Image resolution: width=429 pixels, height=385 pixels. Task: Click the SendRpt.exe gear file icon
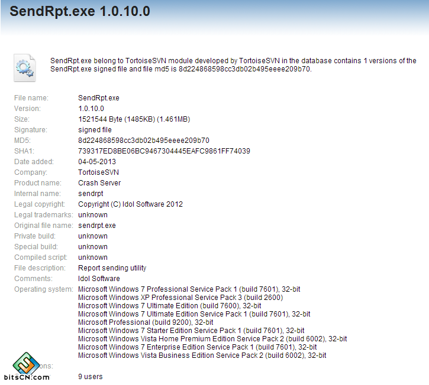pos(25,68)
